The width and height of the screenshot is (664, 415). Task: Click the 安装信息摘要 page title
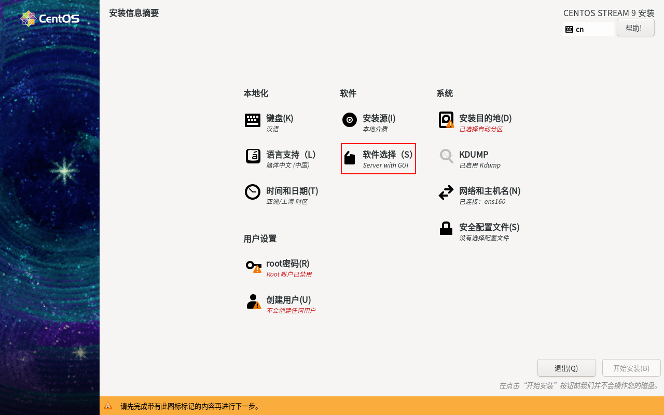(x=134, y=13)
